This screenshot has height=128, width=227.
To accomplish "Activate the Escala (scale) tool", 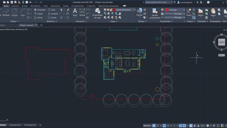I will coord(52,17).
